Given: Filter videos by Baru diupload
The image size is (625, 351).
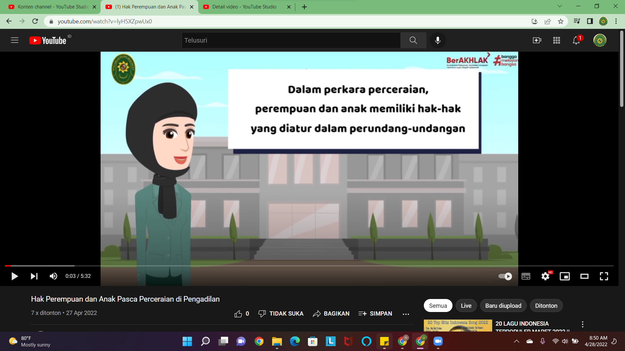Looking at the screenshot, I should [503, 305].
